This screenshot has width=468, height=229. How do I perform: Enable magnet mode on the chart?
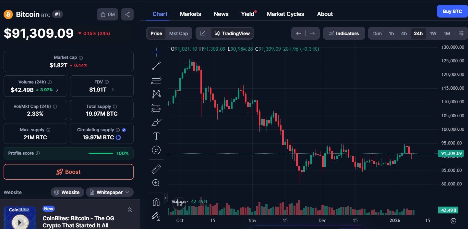[156, 202]
